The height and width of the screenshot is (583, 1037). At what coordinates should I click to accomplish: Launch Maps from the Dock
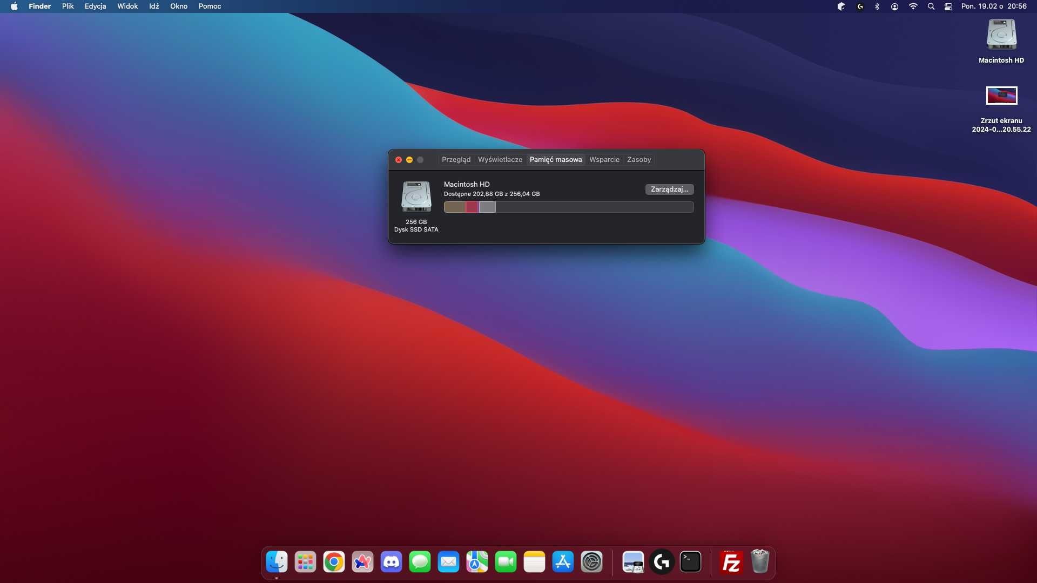477,562
